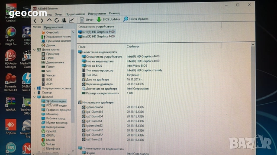Go back with the left arrow toolbar icon

point(35,21)
